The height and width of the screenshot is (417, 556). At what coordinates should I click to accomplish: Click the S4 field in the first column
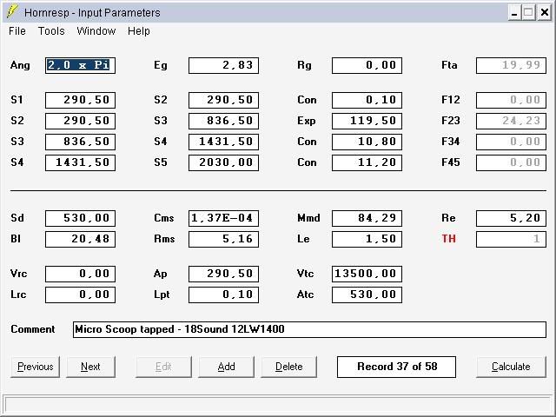pyautogui.click(x=80, y=162)
